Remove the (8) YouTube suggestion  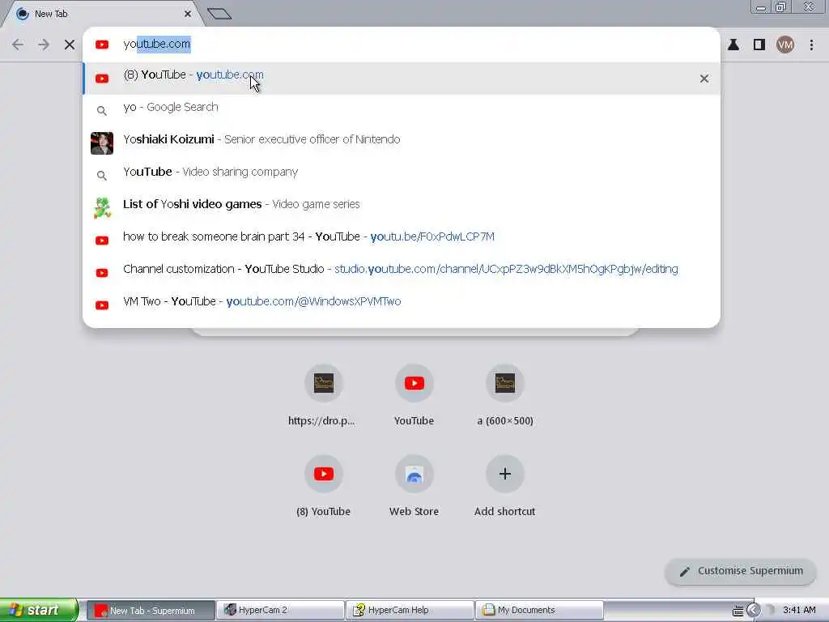[x=704, y=79]
